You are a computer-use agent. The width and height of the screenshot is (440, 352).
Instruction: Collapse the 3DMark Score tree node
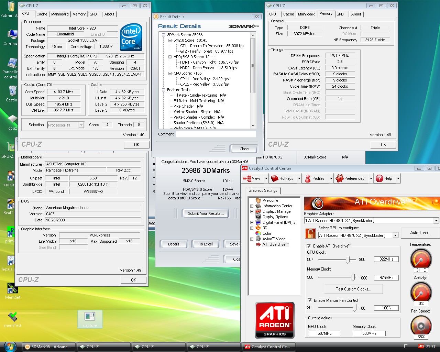(163, 35)
